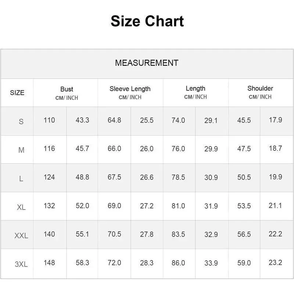Click the XL size row label
Image resolution: width=294 pixels, height=294 pixels.
click(x=21, y=207)
